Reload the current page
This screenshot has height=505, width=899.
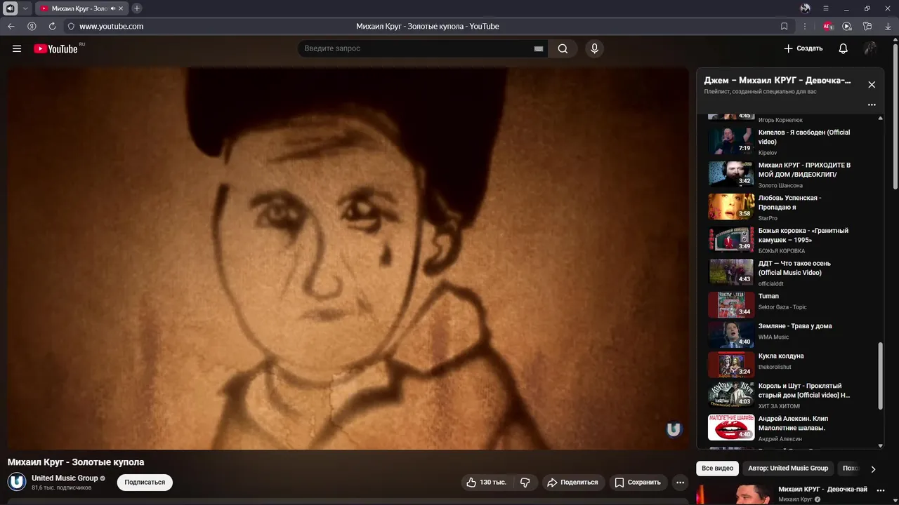(52, 26)
